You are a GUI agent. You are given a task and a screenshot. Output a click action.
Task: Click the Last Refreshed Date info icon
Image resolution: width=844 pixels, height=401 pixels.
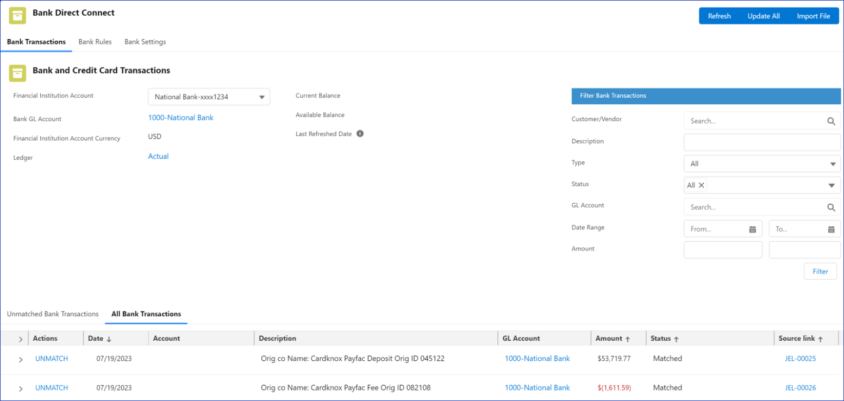(360, 134)
